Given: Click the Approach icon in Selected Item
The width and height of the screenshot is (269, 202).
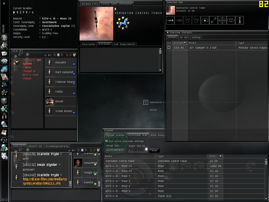Looking at the screenshot, I should (170, 21).
